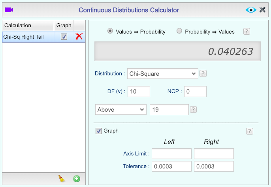271x187 pixels.
Task: Toggle Graph checkbox in Chi-Sq Right Tail row
Action: 64,37
